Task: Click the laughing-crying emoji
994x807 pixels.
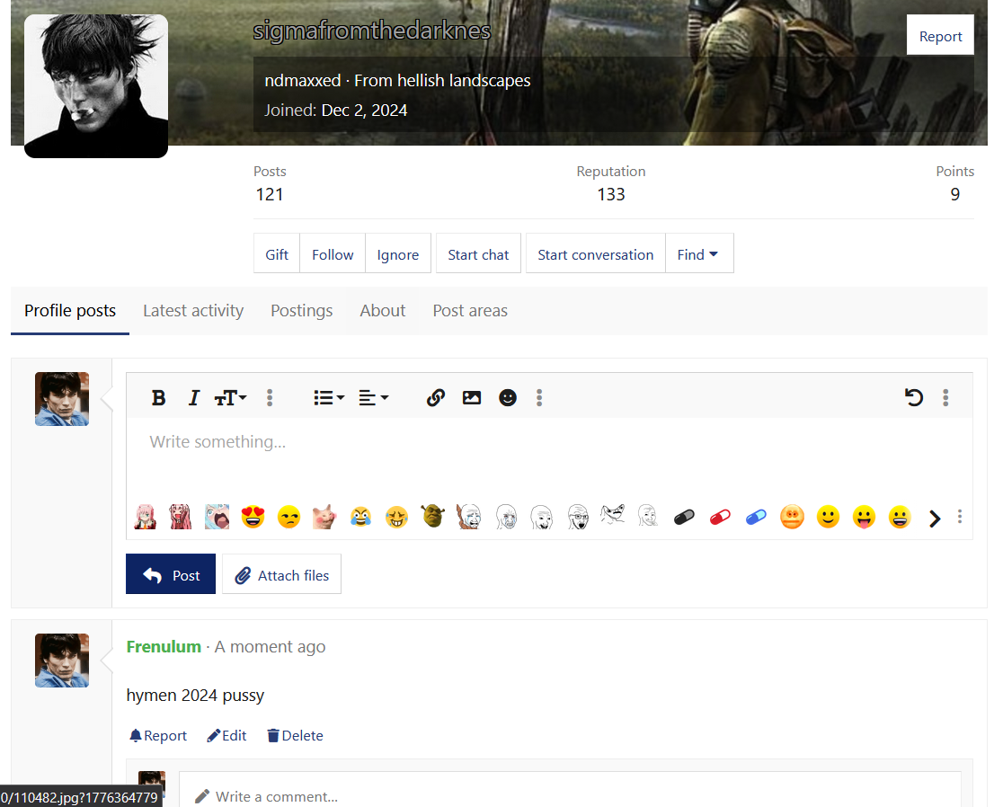Action: pyautogui.click(x=360, y=517)
